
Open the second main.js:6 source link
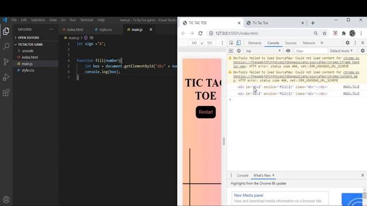pos(351,93)
